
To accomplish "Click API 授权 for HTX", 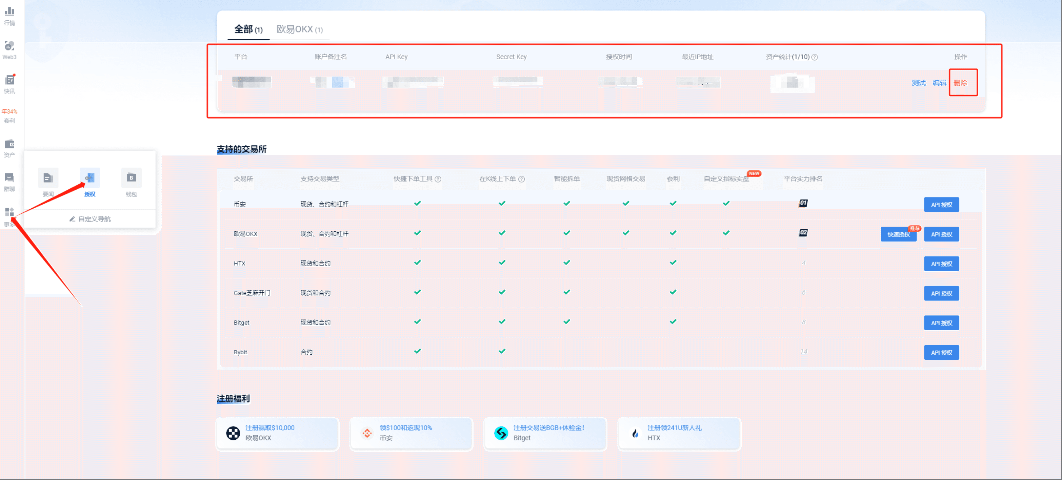I will [942, 264].
